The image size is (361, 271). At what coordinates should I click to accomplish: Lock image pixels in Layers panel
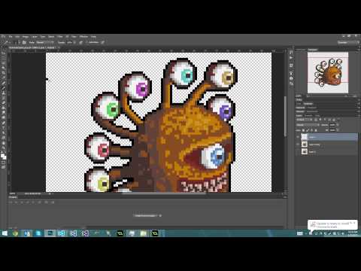[308, 130]
